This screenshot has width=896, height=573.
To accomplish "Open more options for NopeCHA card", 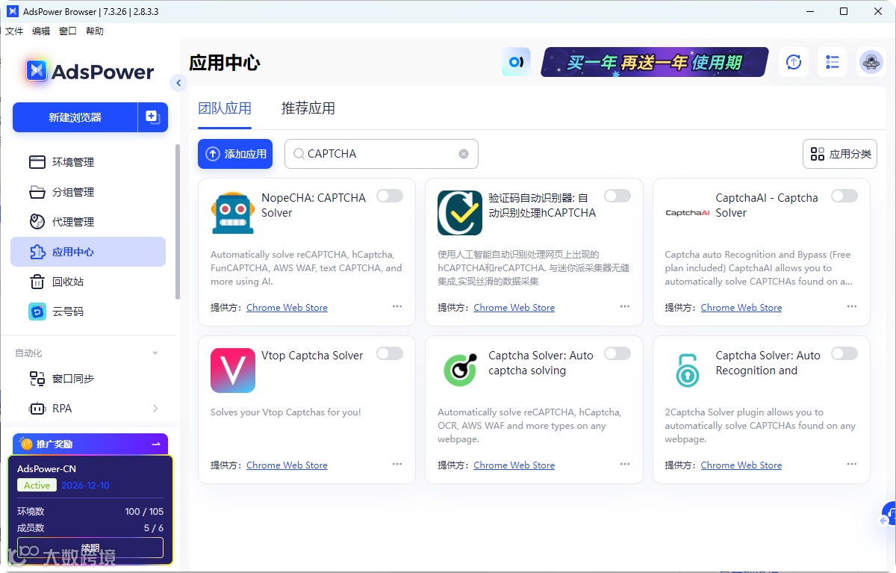I will (x=397, y=307).
